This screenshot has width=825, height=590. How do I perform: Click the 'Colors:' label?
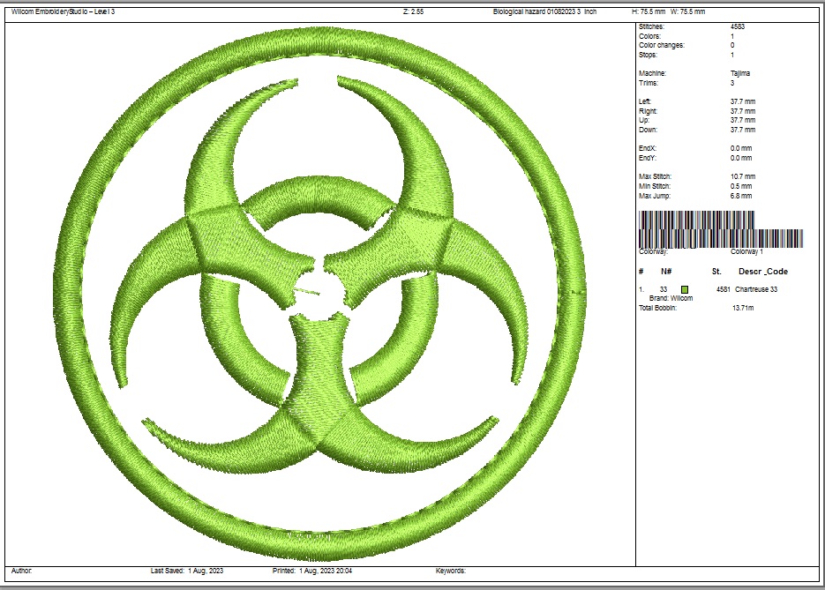[649, 36]
